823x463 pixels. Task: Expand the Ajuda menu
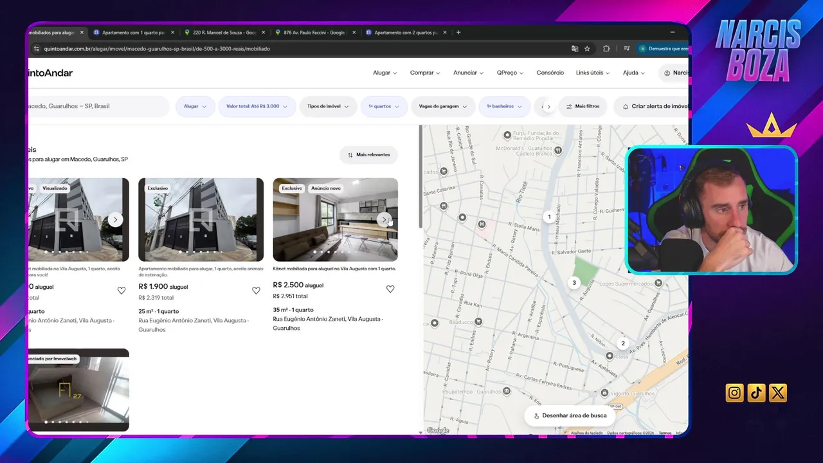633,73
